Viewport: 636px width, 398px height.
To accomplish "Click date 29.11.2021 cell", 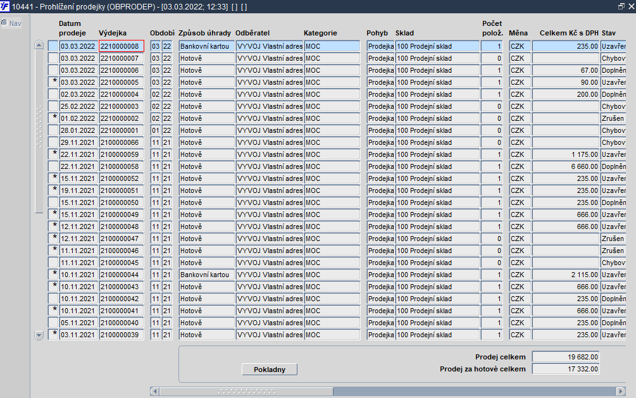I will [x=78, y=142].
